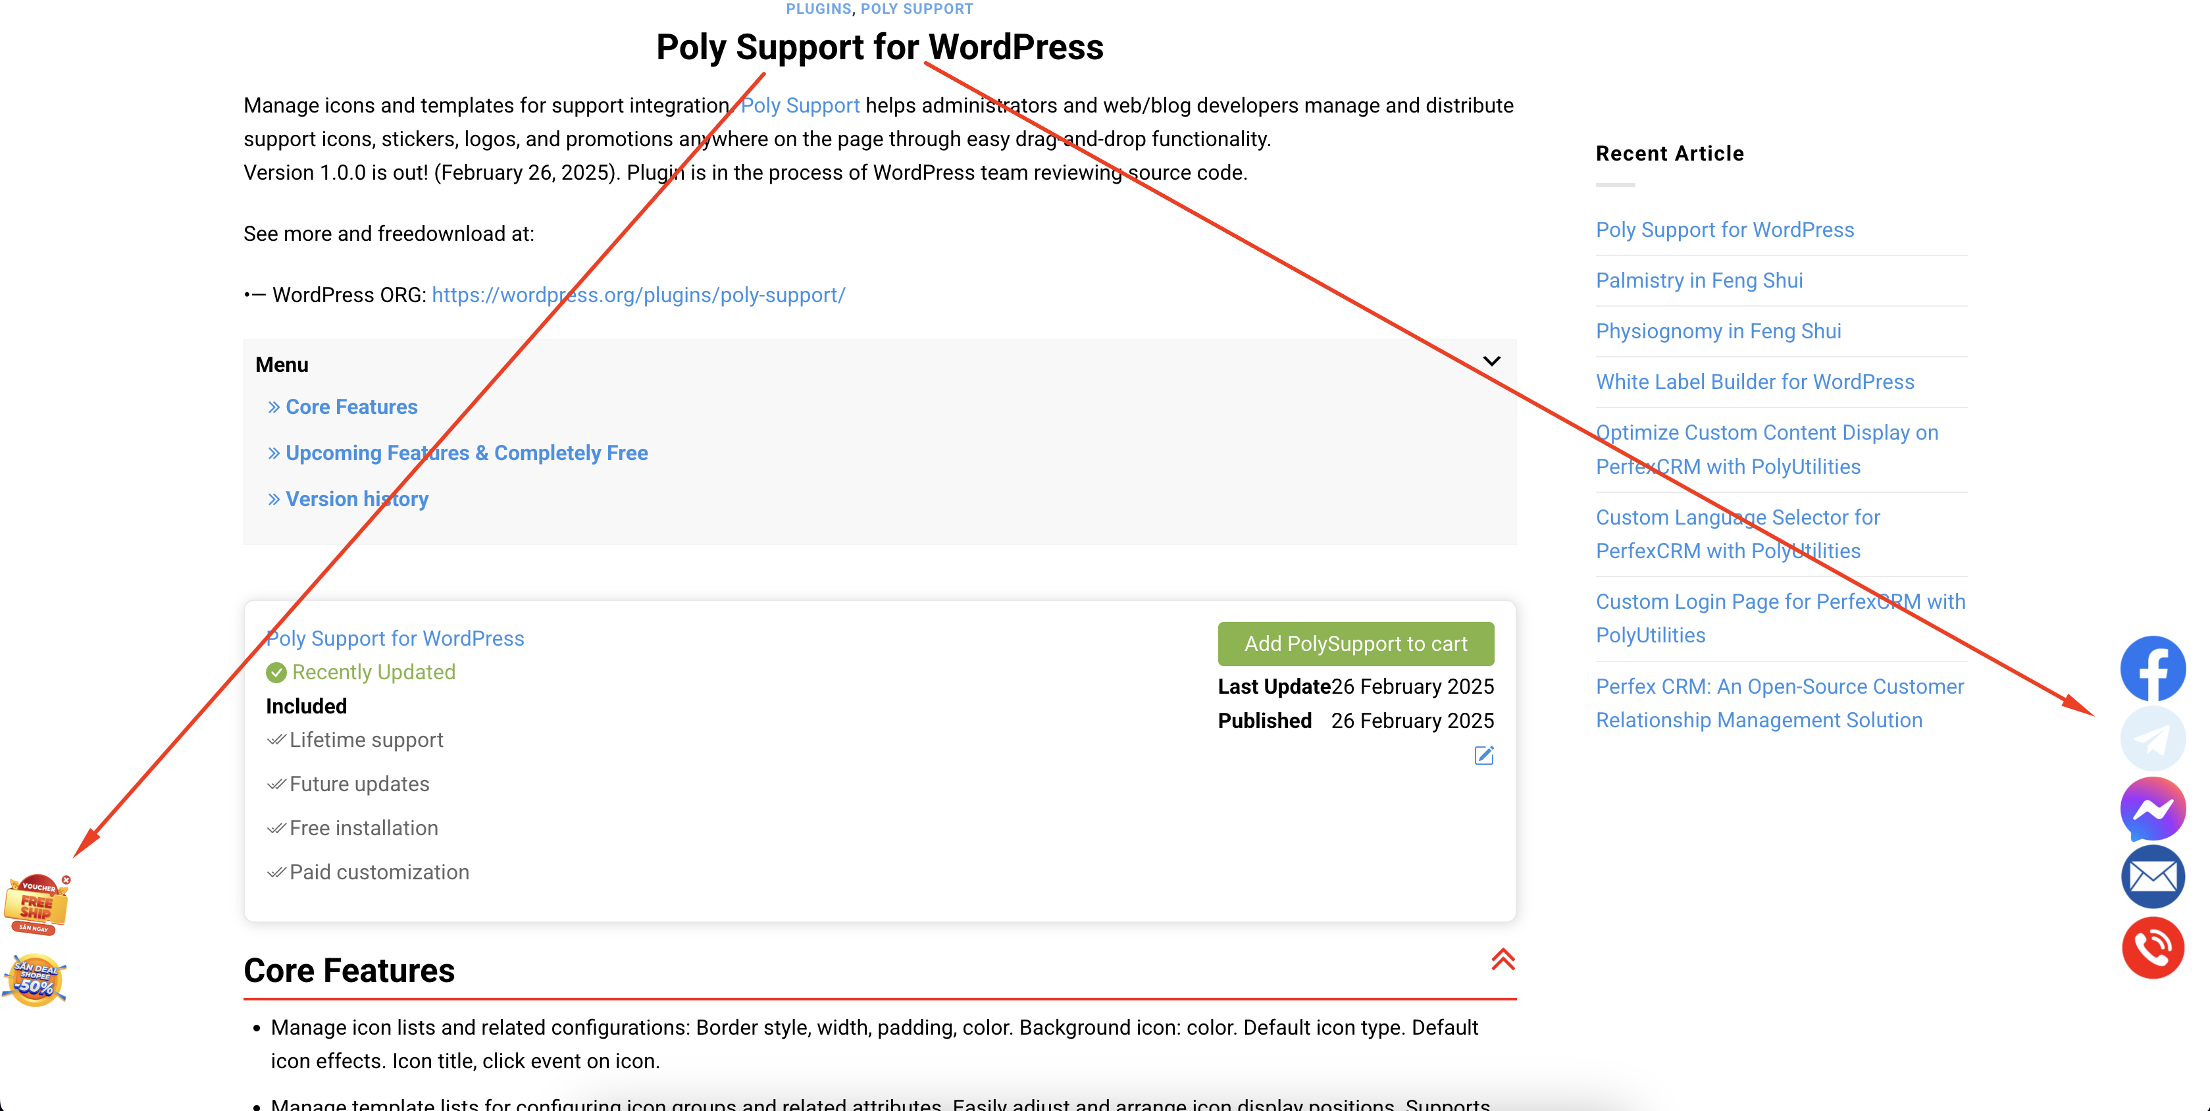Jump to Upcoming Features & Completely Free
Screen dimensions: 2210x1111
point(467,453)
